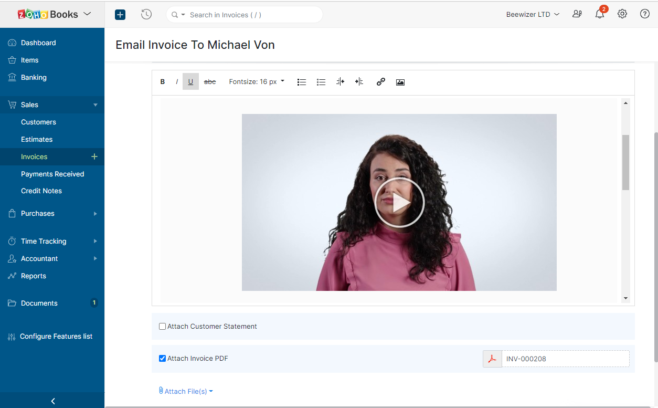The height and width of the screenshot is (408, 658).
Task: Uncheck Attach Invoice PDF
Action: [163, 359]
